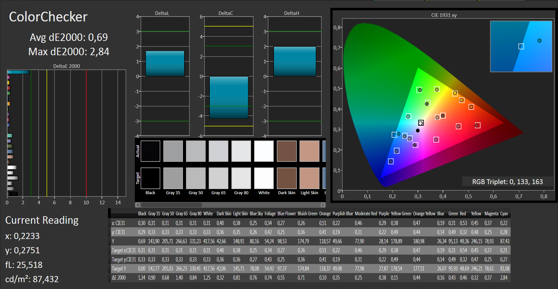Click the CIE 1931 xy chart title
The width and height of the screenshot is (558, 289).
444,15
